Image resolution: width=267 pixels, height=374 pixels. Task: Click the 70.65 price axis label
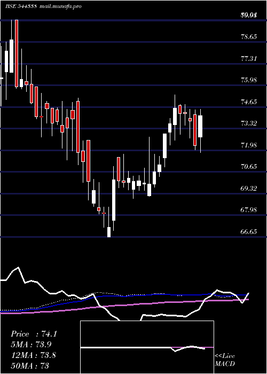[249, 167]
